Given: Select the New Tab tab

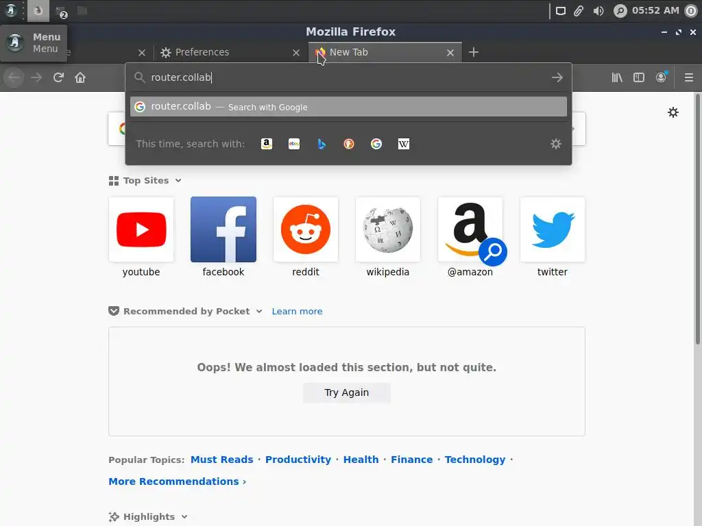Looking at the screenshot, I should coord(385,52).
